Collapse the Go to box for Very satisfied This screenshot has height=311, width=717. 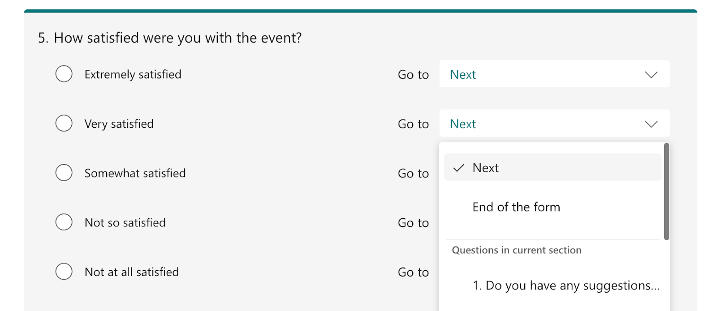pos(554,123)
